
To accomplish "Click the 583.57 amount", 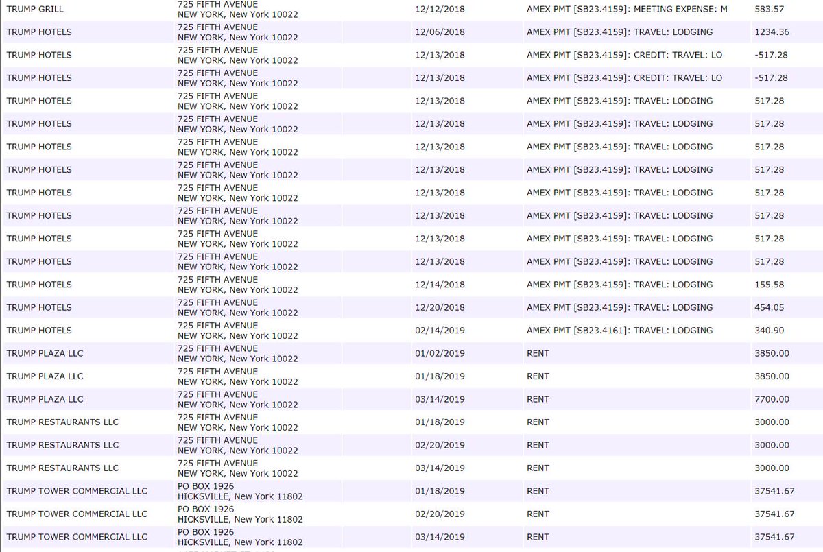I will click(770, 9).
